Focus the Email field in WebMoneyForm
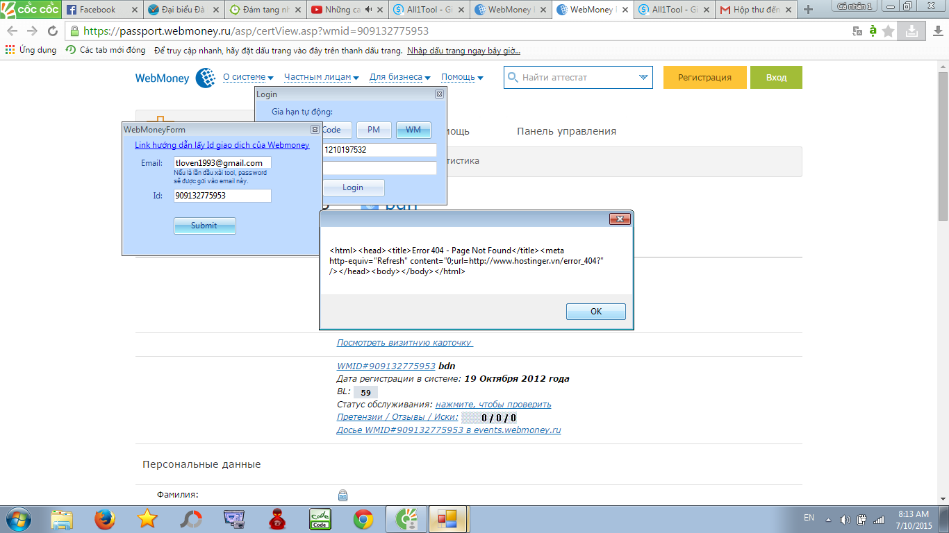949x533 pixels. click(222, 163)
